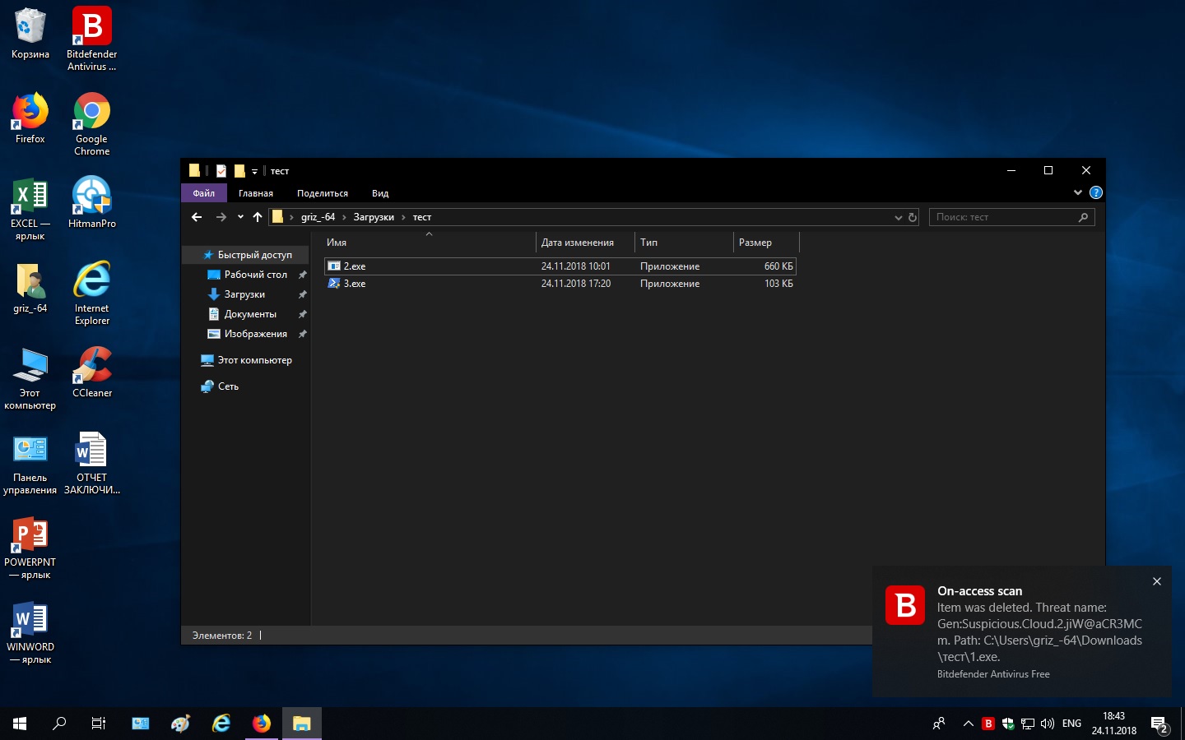Open Bitdefender tray icon in taskbar
1185x740 pixels.
coord(988,724)
